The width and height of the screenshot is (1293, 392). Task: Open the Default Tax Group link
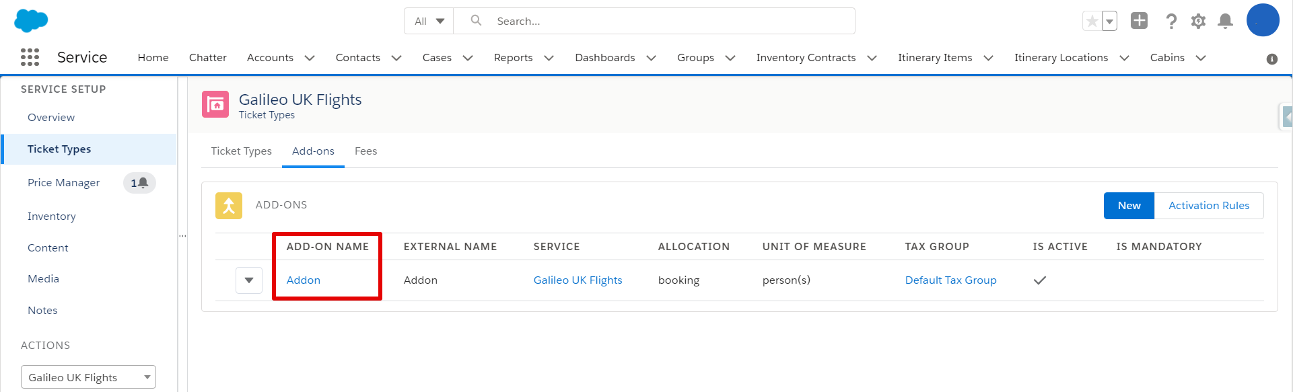pyautogui.click(x=950, y=280)
